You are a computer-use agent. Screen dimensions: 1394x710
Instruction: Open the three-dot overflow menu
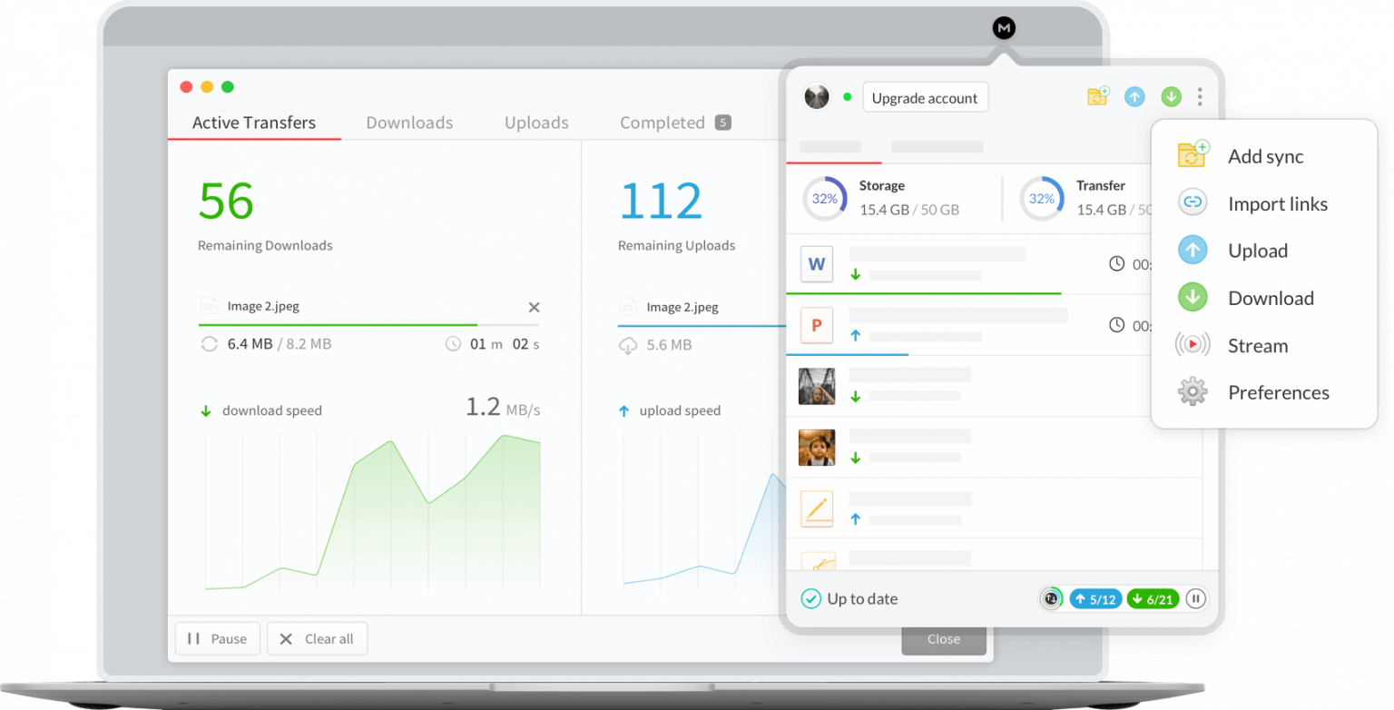1200,95
